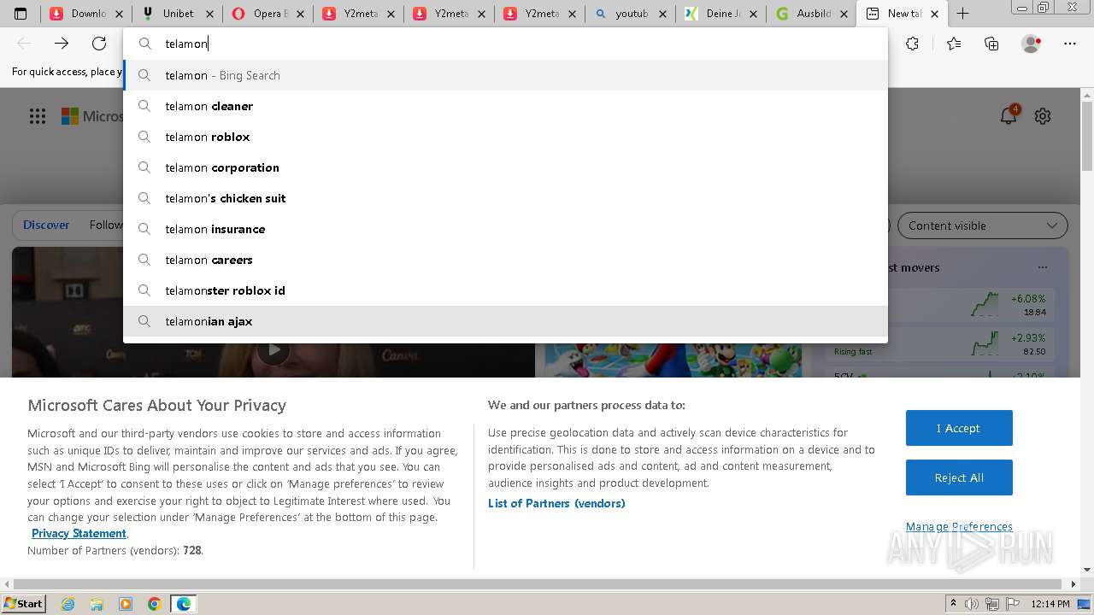1094x615 pixels.
Task: Open the volume speaker tray icon
Action: (x=972, y=604)
